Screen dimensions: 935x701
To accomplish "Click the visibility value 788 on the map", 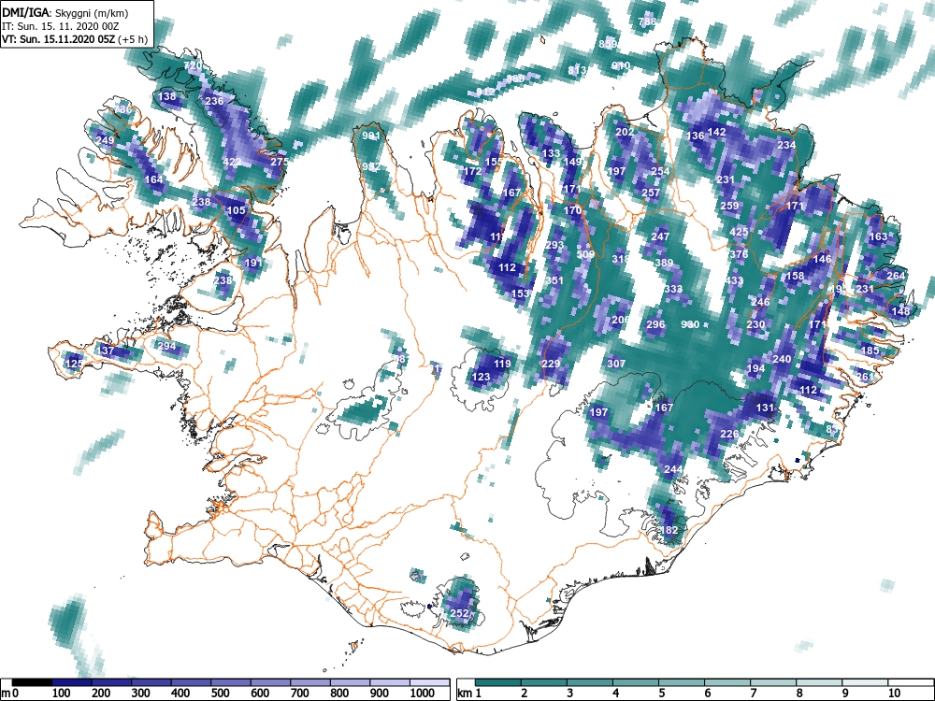I will 647,22.
